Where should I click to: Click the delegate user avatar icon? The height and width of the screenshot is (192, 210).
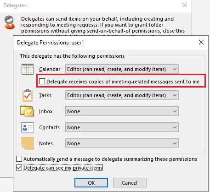tap(10, 22)
